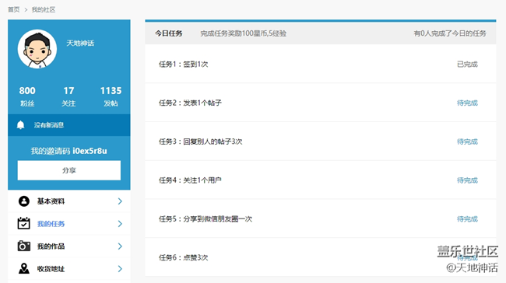Click the 没有新消息 message bar
This screenshot has width=506, height=283.
click(x=69, y=125)
